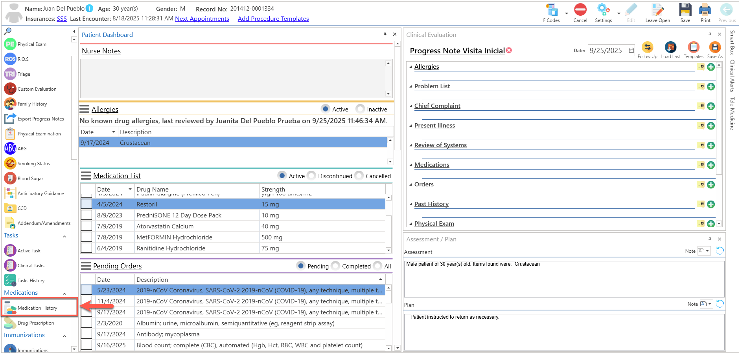Image resolution: width=740 pixels, height=354 pixels.
Task: Open the Follow Up tool
Action: [x=647, y=50]
